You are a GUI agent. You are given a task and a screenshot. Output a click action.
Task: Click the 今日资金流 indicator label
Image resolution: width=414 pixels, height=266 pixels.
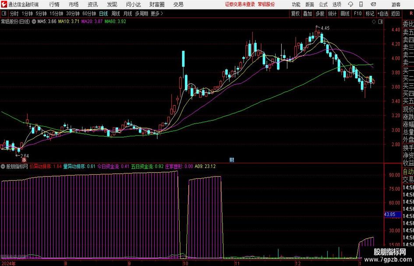point(113,166)
